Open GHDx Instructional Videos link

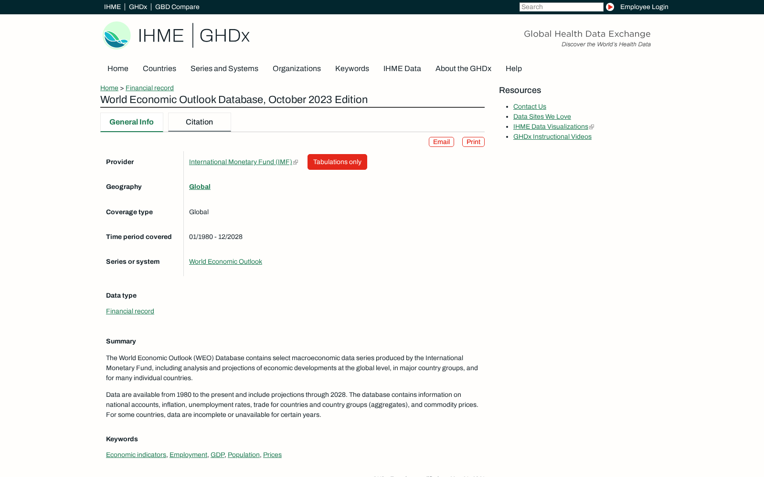pyautogui.click(x=552, y=136)
